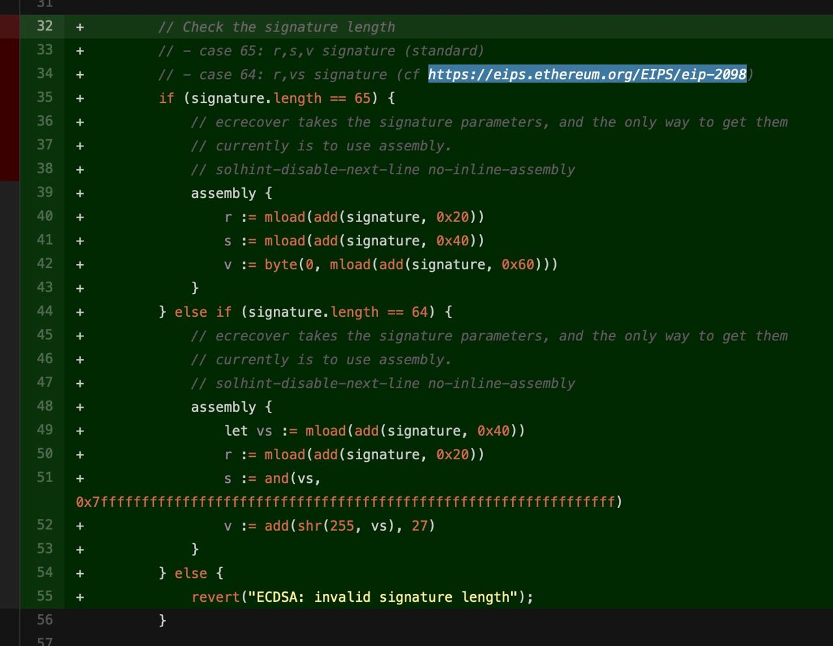Click the plus marker on line 32
This screenshot has height=646, width=833.
coord(80,27)
